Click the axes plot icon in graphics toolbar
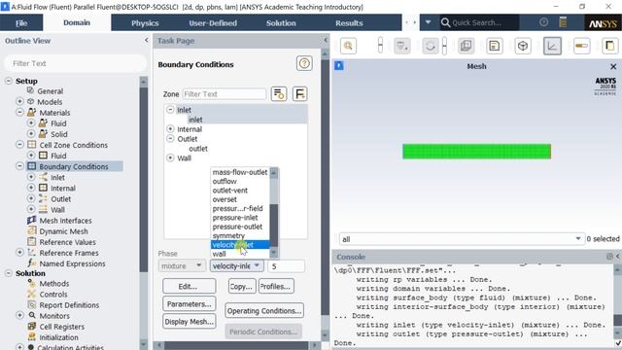 552,46
